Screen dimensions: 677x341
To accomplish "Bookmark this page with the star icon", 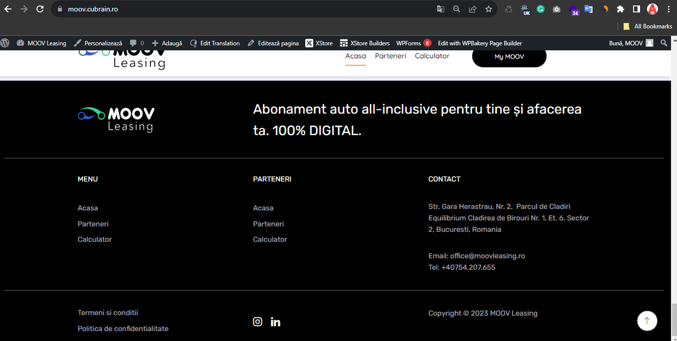I will tap(489, 9).
